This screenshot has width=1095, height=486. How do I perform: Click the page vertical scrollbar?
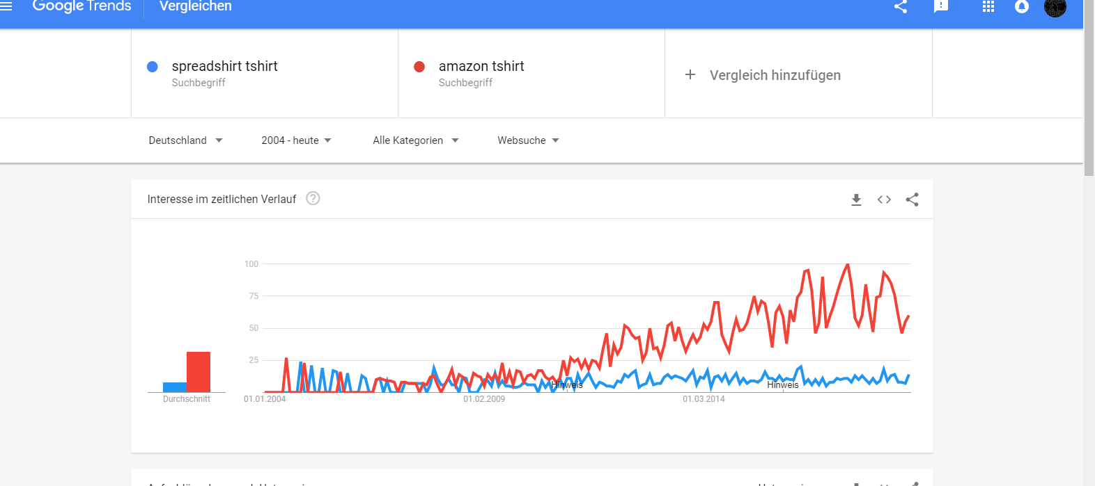(x=1089, y=90)
